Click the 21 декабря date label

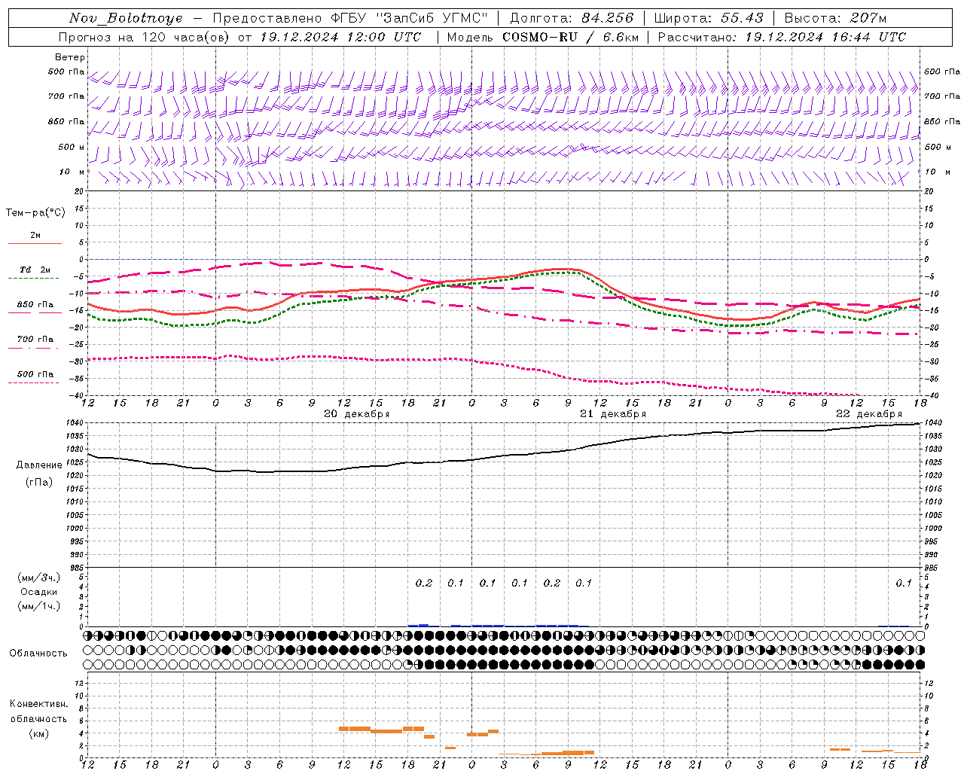pyautogui.click(x=613, y=414)
